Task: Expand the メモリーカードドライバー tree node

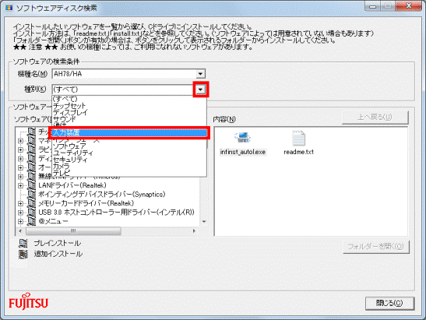Action: (20, 204)
